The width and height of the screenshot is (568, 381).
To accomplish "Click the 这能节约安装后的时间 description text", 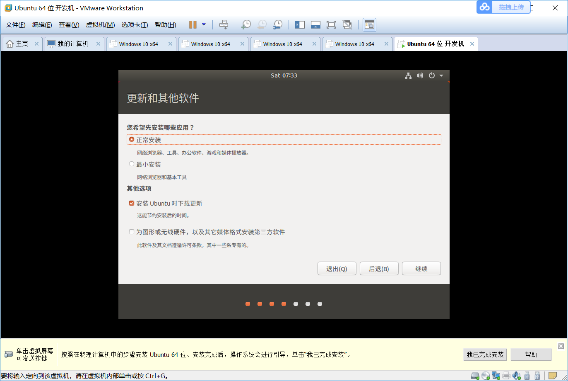I will point(164,216).
